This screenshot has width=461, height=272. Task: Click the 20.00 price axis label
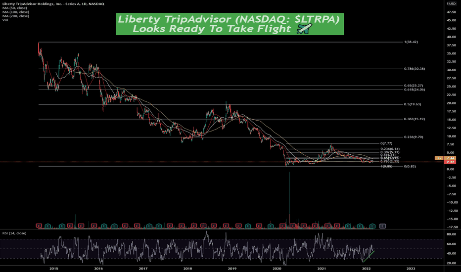pyautogui.click(x=451, y=103)
